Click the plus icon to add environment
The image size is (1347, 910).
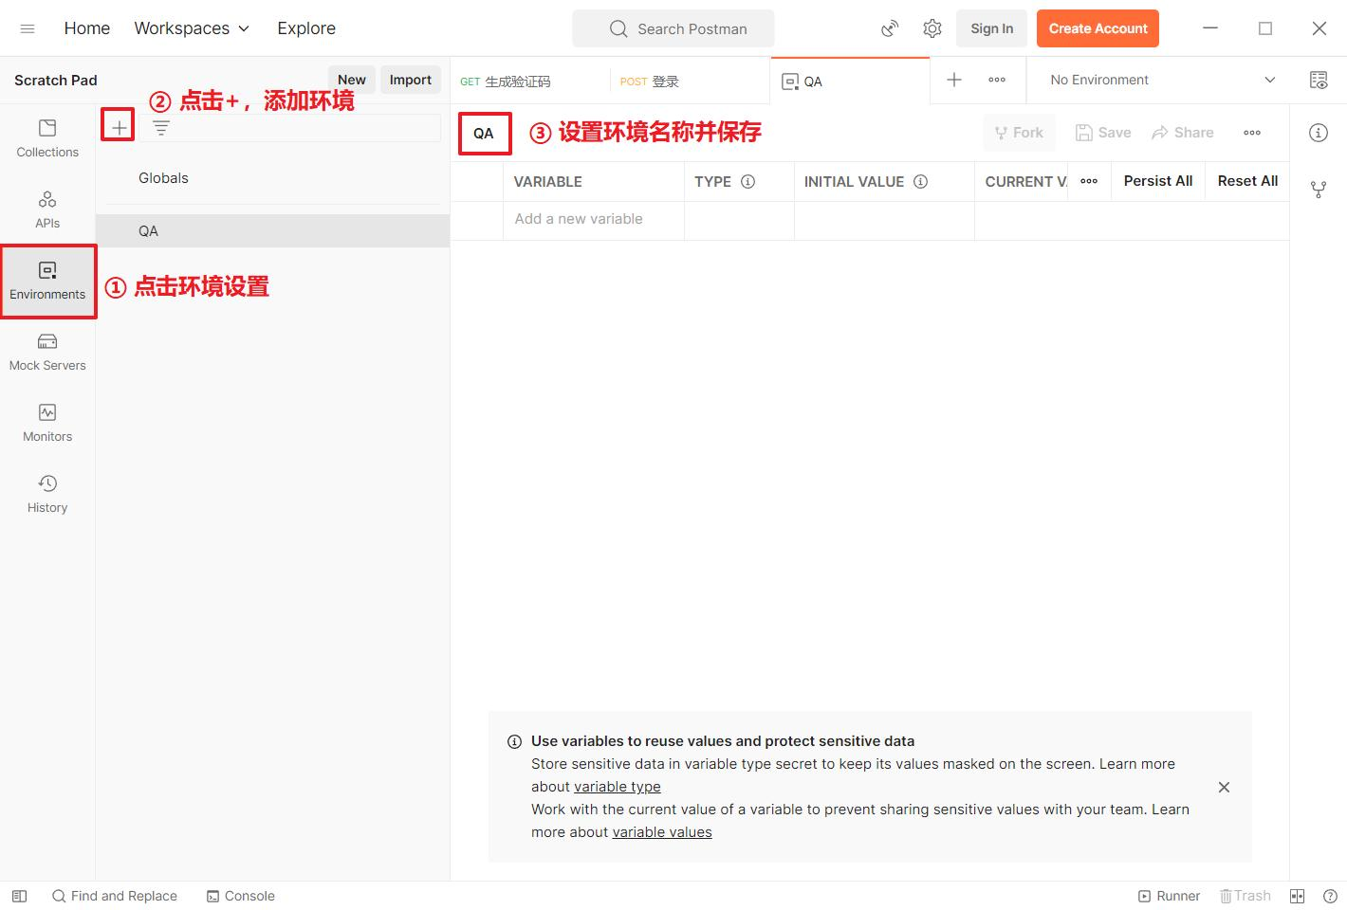[x=119, y=127]
